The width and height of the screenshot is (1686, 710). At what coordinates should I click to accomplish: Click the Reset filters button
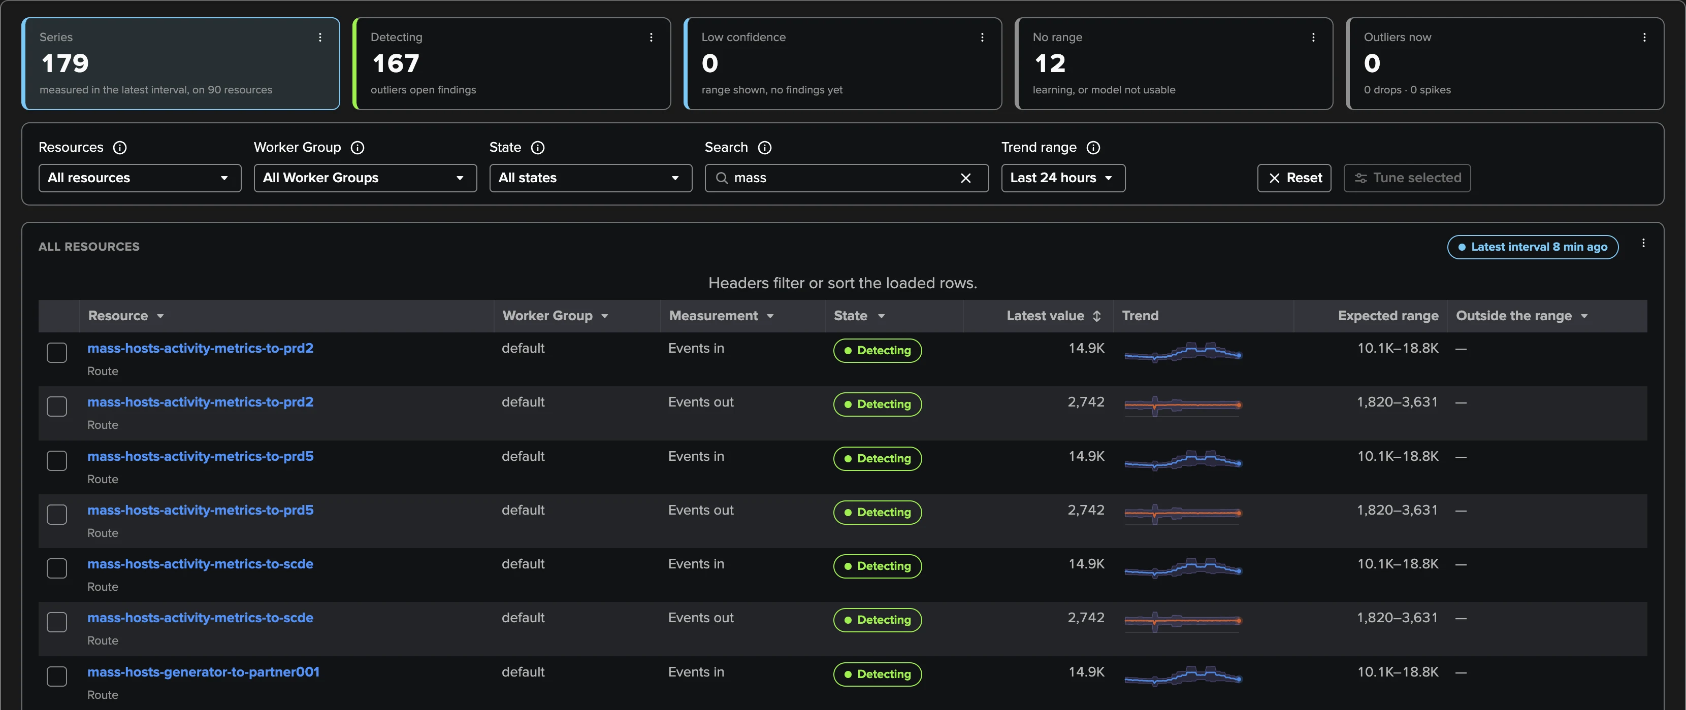coord(1294,178)
